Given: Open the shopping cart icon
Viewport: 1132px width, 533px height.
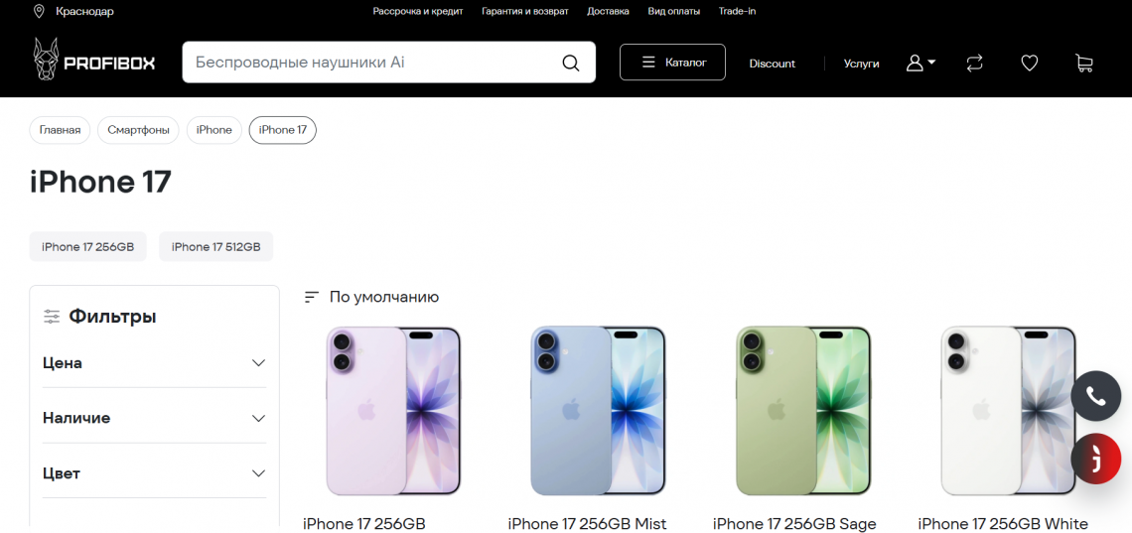Looking at the screenshot, I should coord(1083,64).
